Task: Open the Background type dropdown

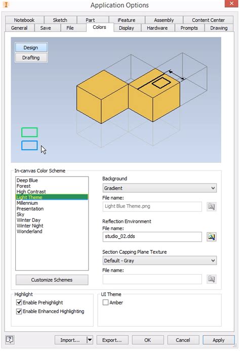Action: 159,188
